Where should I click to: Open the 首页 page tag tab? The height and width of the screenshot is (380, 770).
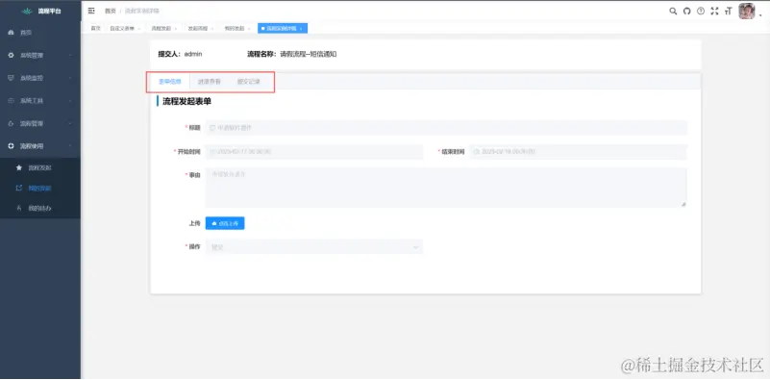point(95,29)
